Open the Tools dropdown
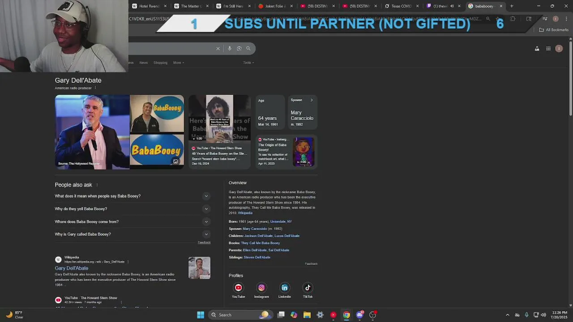 click(x=248, y=63)
